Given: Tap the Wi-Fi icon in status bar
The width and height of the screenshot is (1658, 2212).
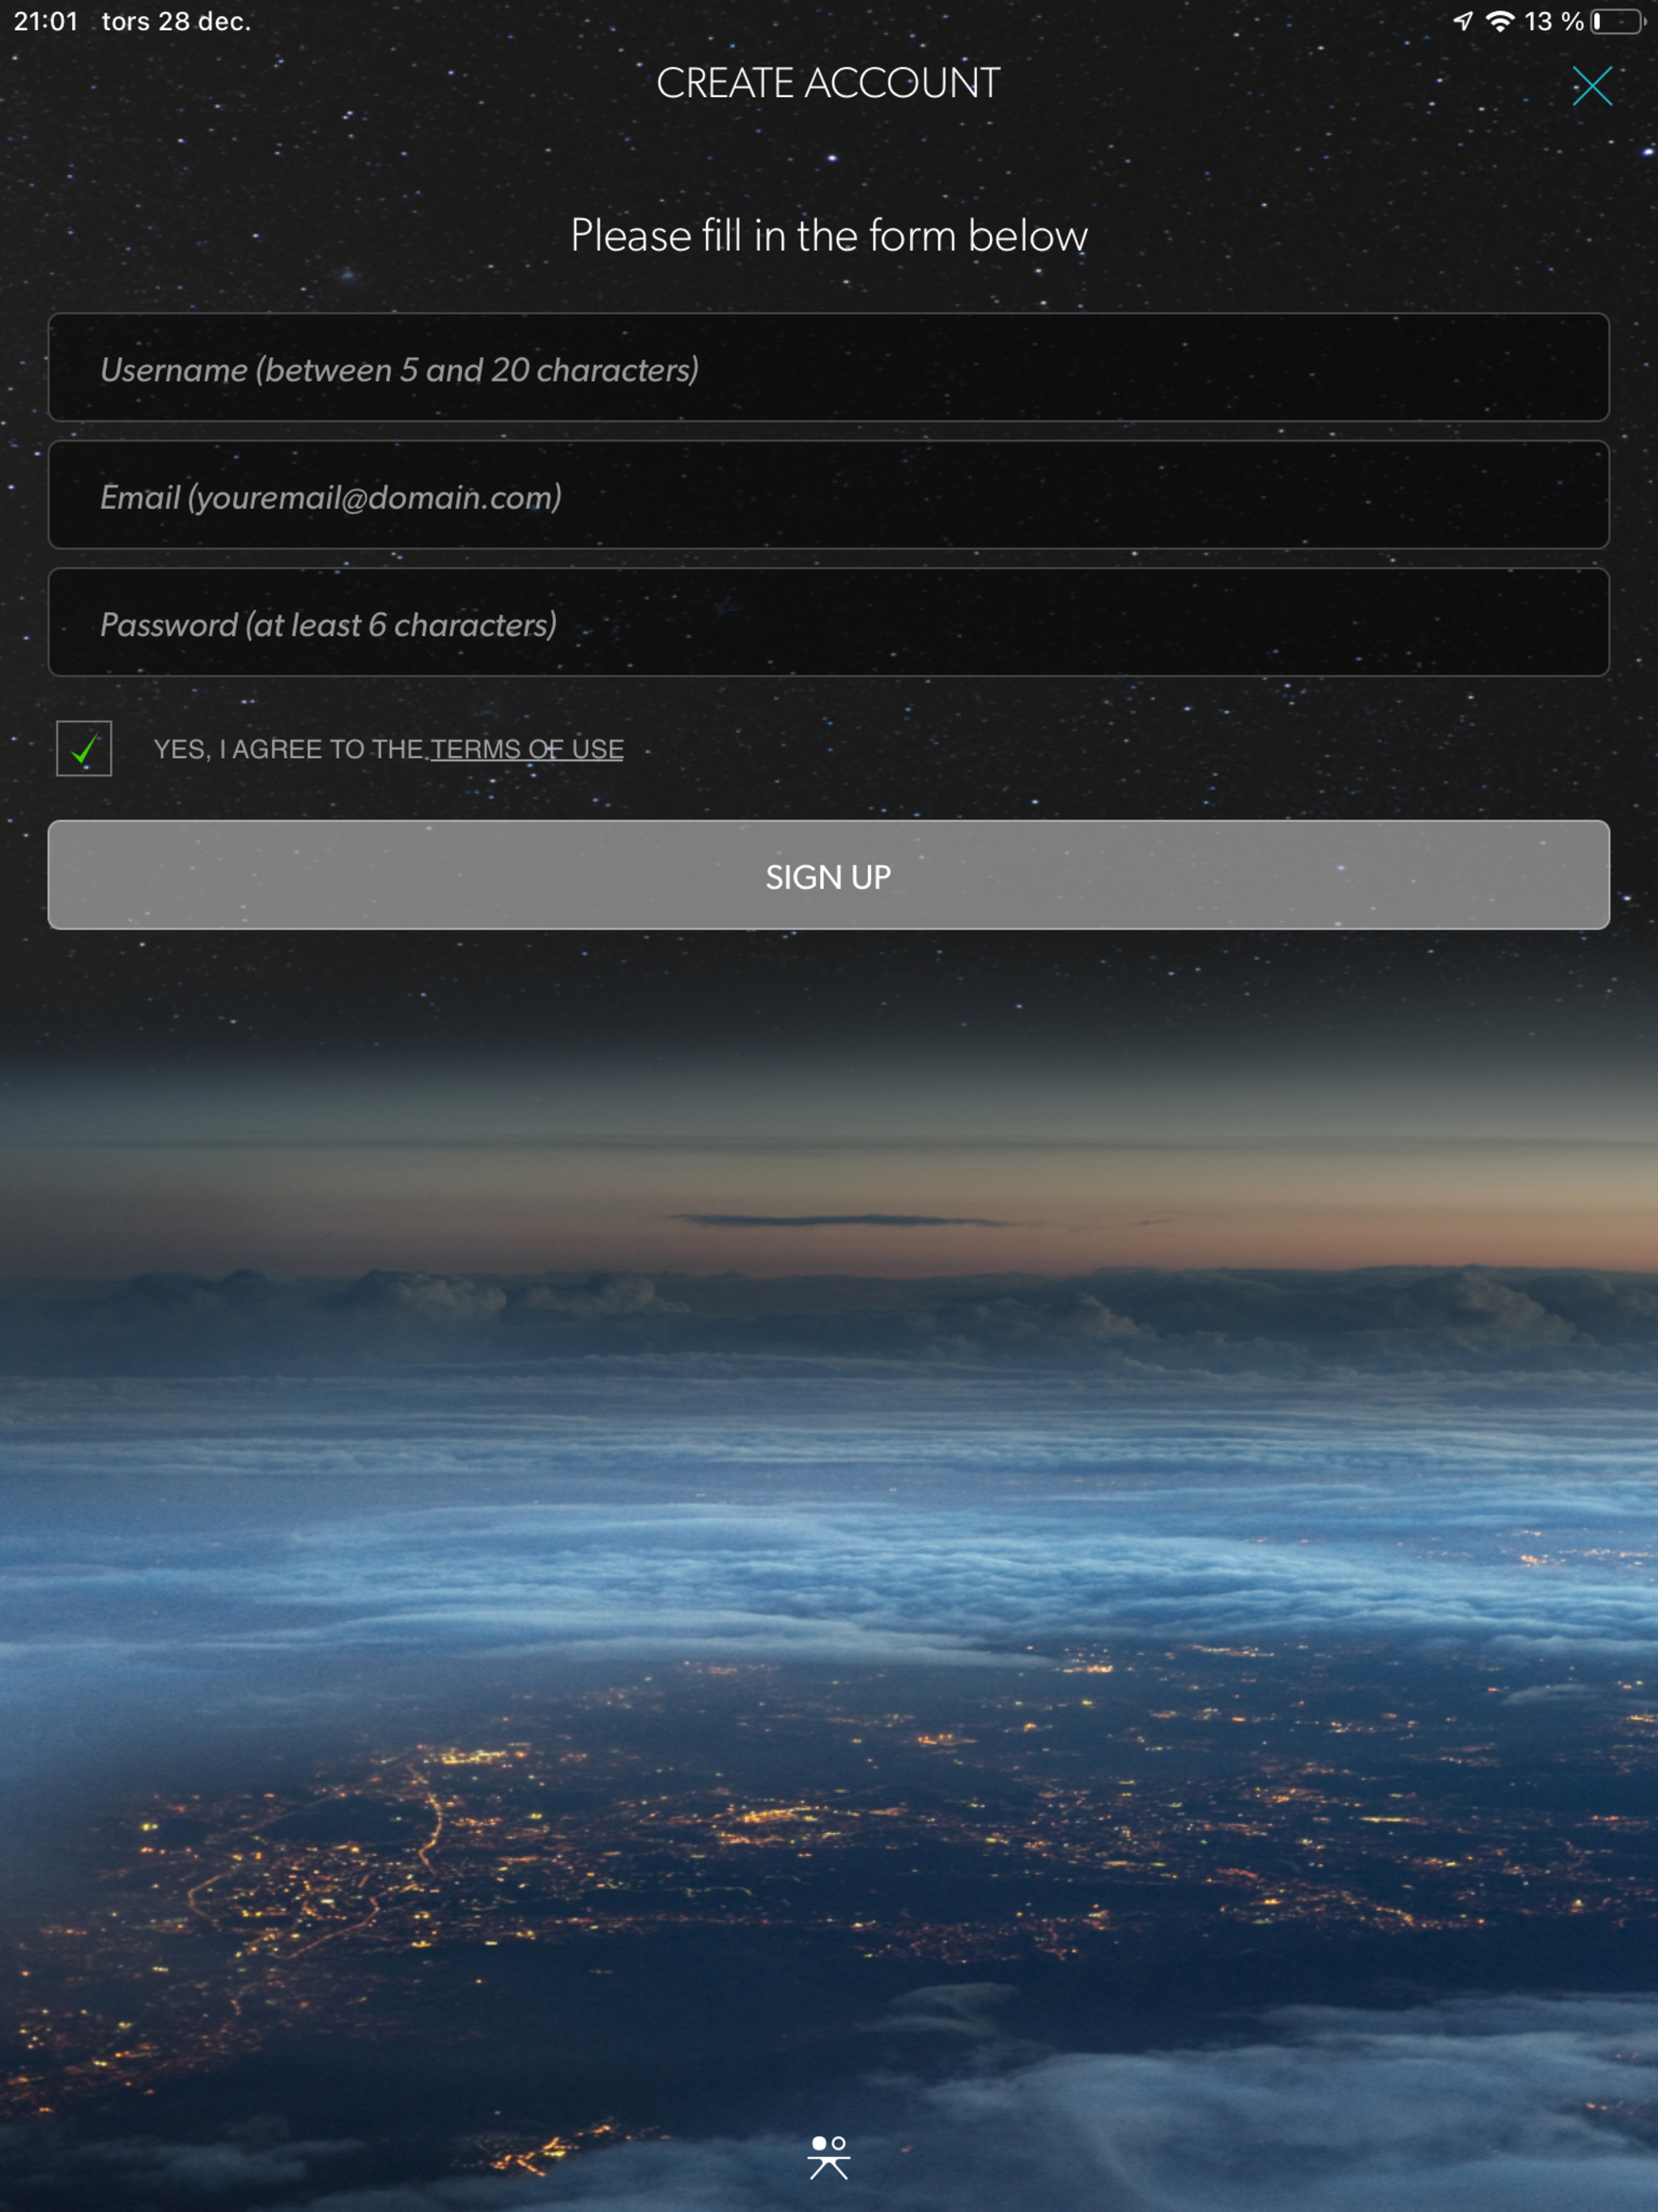Looking at the screenshot, I should pyautogui.click(x=1500, y=21).
